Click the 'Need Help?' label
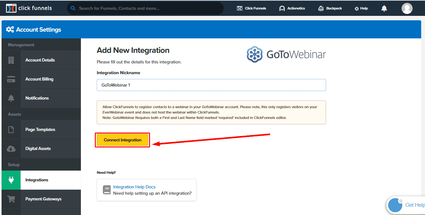 pos(106,173)
